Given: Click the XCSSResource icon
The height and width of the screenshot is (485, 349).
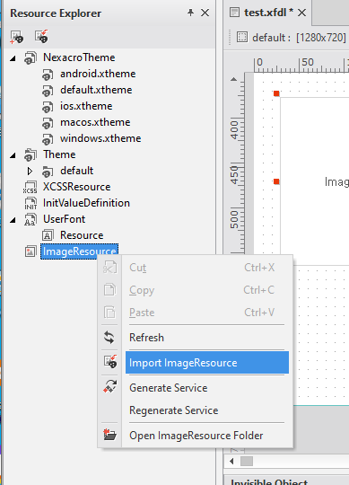Looking at the screenshot, I should coord(31,187).
